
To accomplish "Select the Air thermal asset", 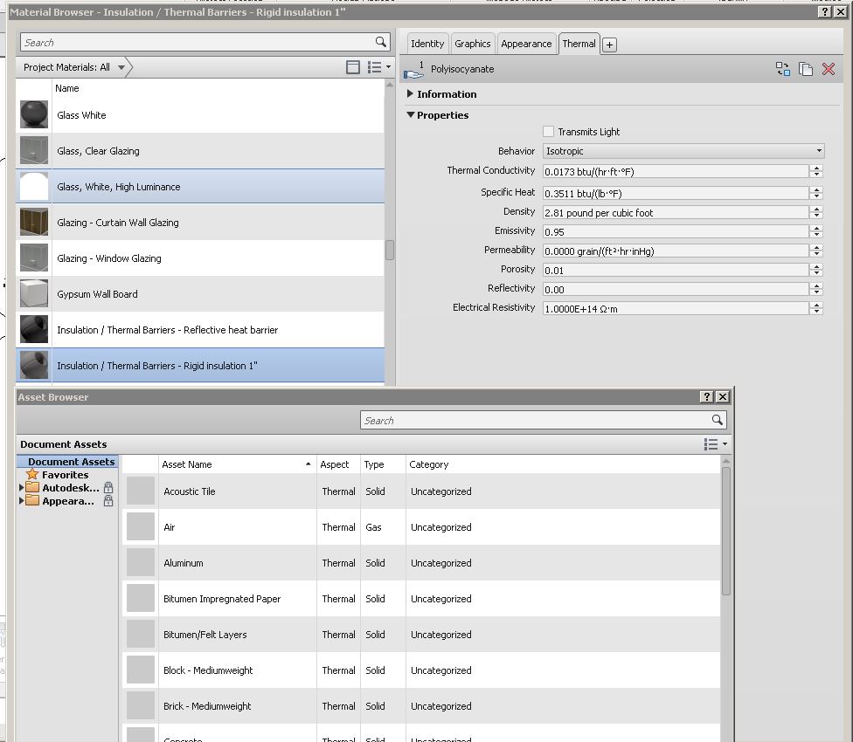I will tap(421, 527).
